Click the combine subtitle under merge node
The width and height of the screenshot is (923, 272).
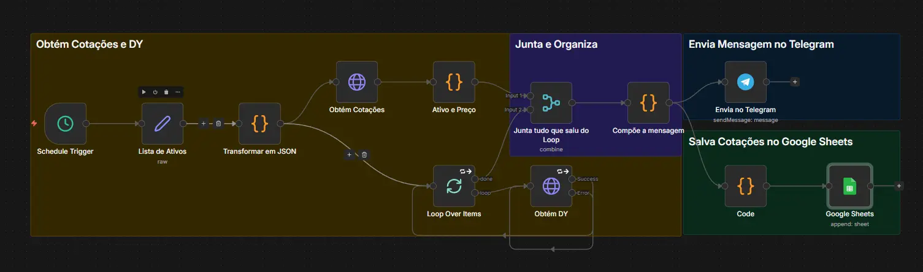click(x=551, y=149)
